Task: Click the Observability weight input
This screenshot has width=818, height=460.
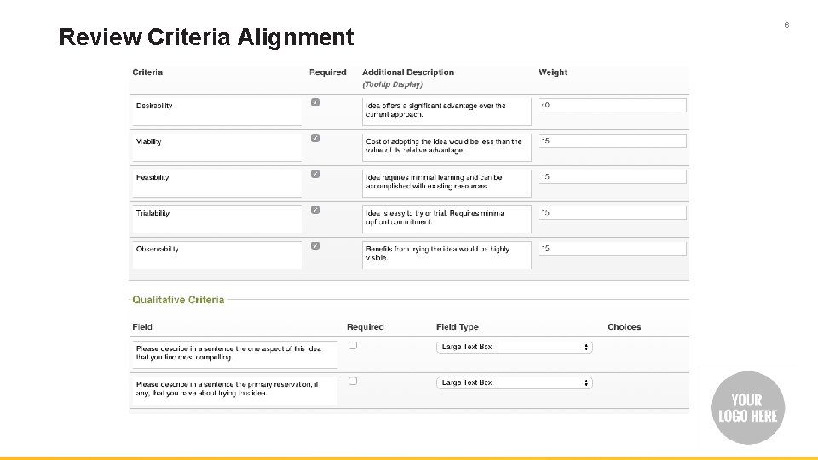Action: [x=612, y=248]
